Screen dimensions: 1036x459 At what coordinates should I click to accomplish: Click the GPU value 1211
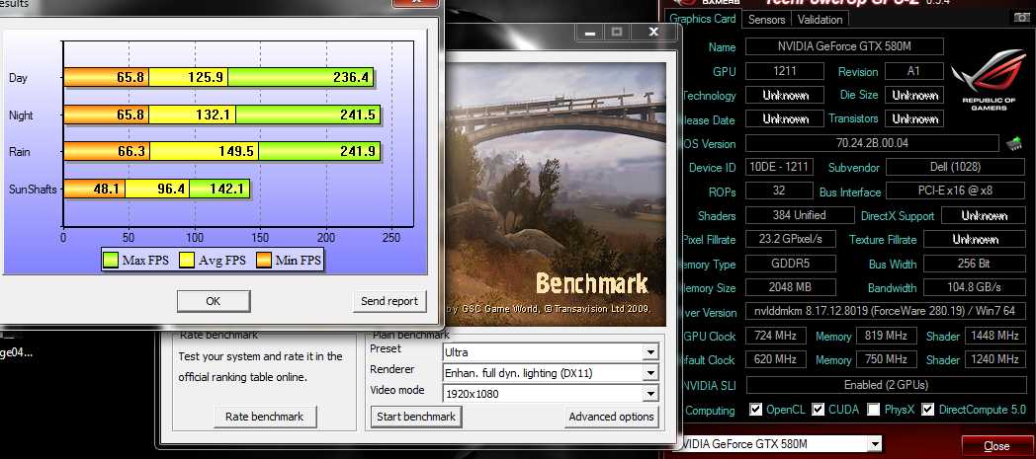point(785,71)
